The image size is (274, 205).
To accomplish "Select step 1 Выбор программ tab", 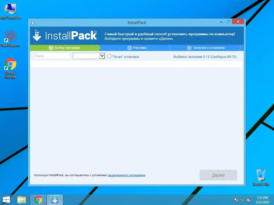I will 64,48.
